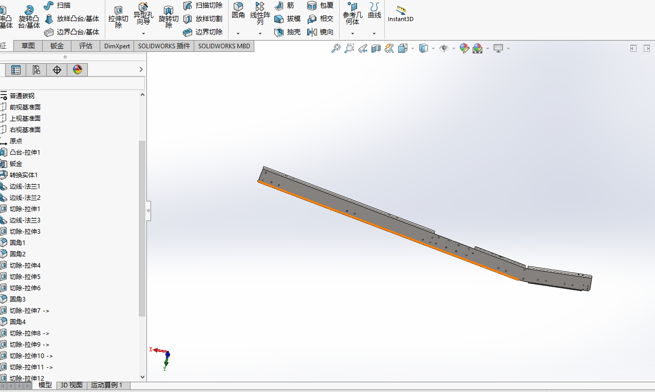Screen dimensions: 655x392
Task: Select the Draft (拔模) tool
Action: tap(287, 18)
